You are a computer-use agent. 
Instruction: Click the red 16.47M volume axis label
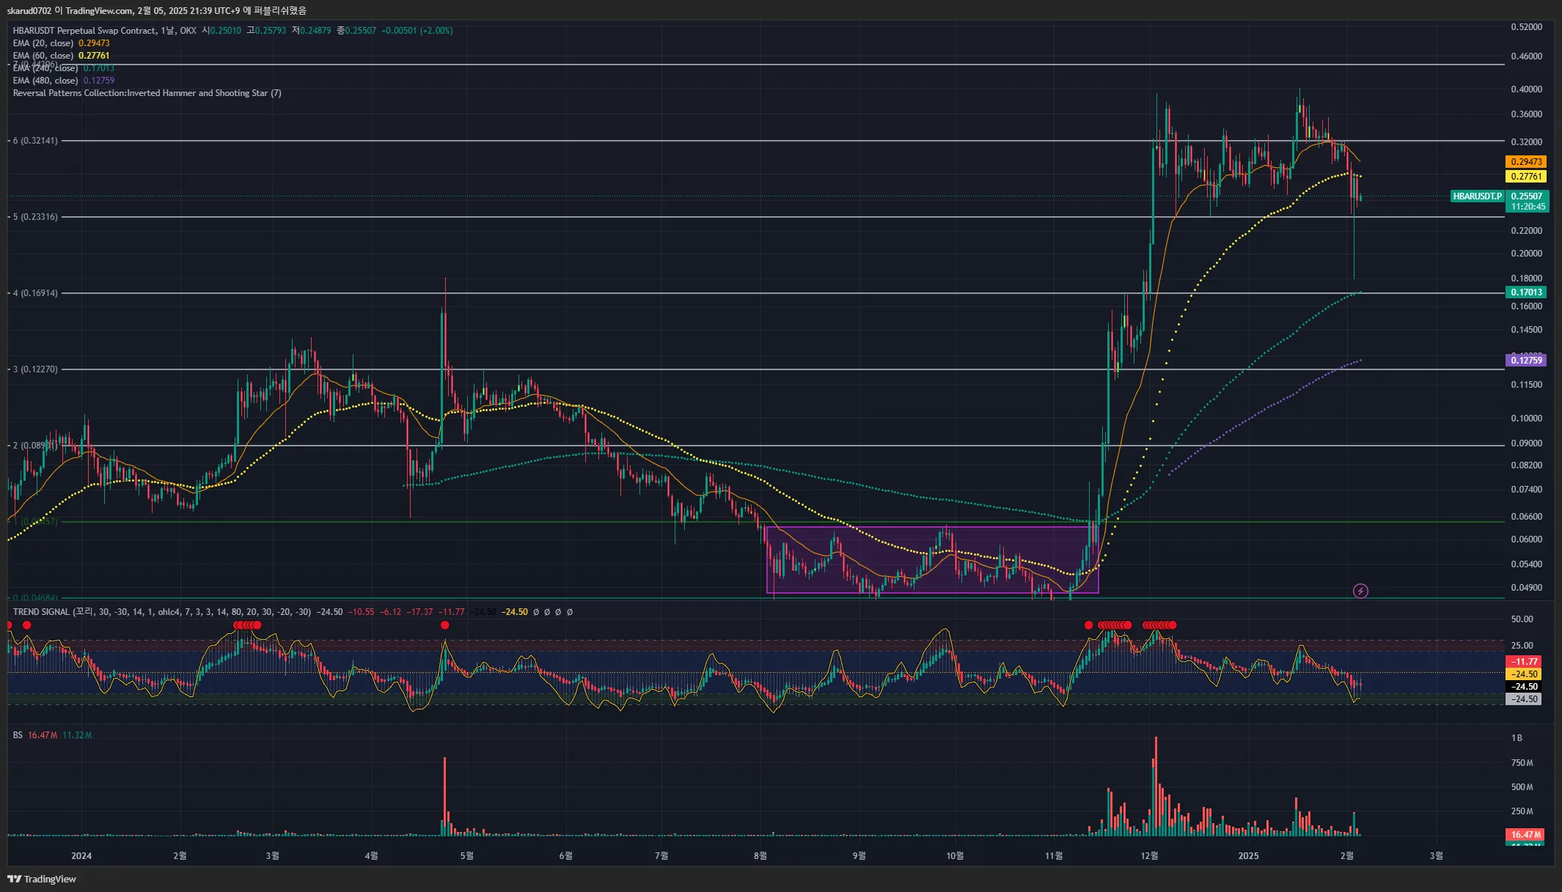[1525, 835]
